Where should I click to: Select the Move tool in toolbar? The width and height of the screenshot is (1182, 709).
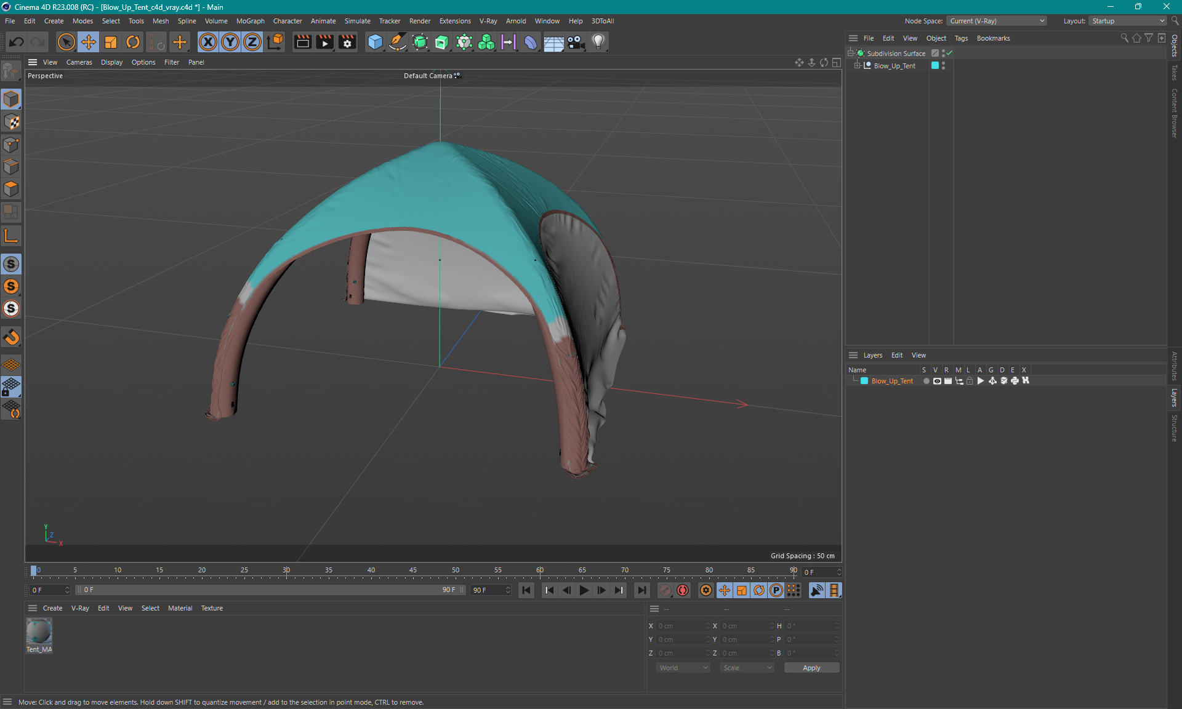click(x=88, y=42)
